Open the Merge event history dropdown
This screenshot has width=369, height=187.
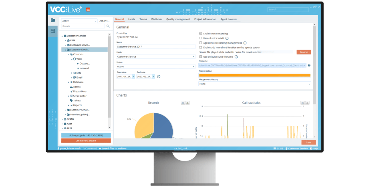[254, 84]
